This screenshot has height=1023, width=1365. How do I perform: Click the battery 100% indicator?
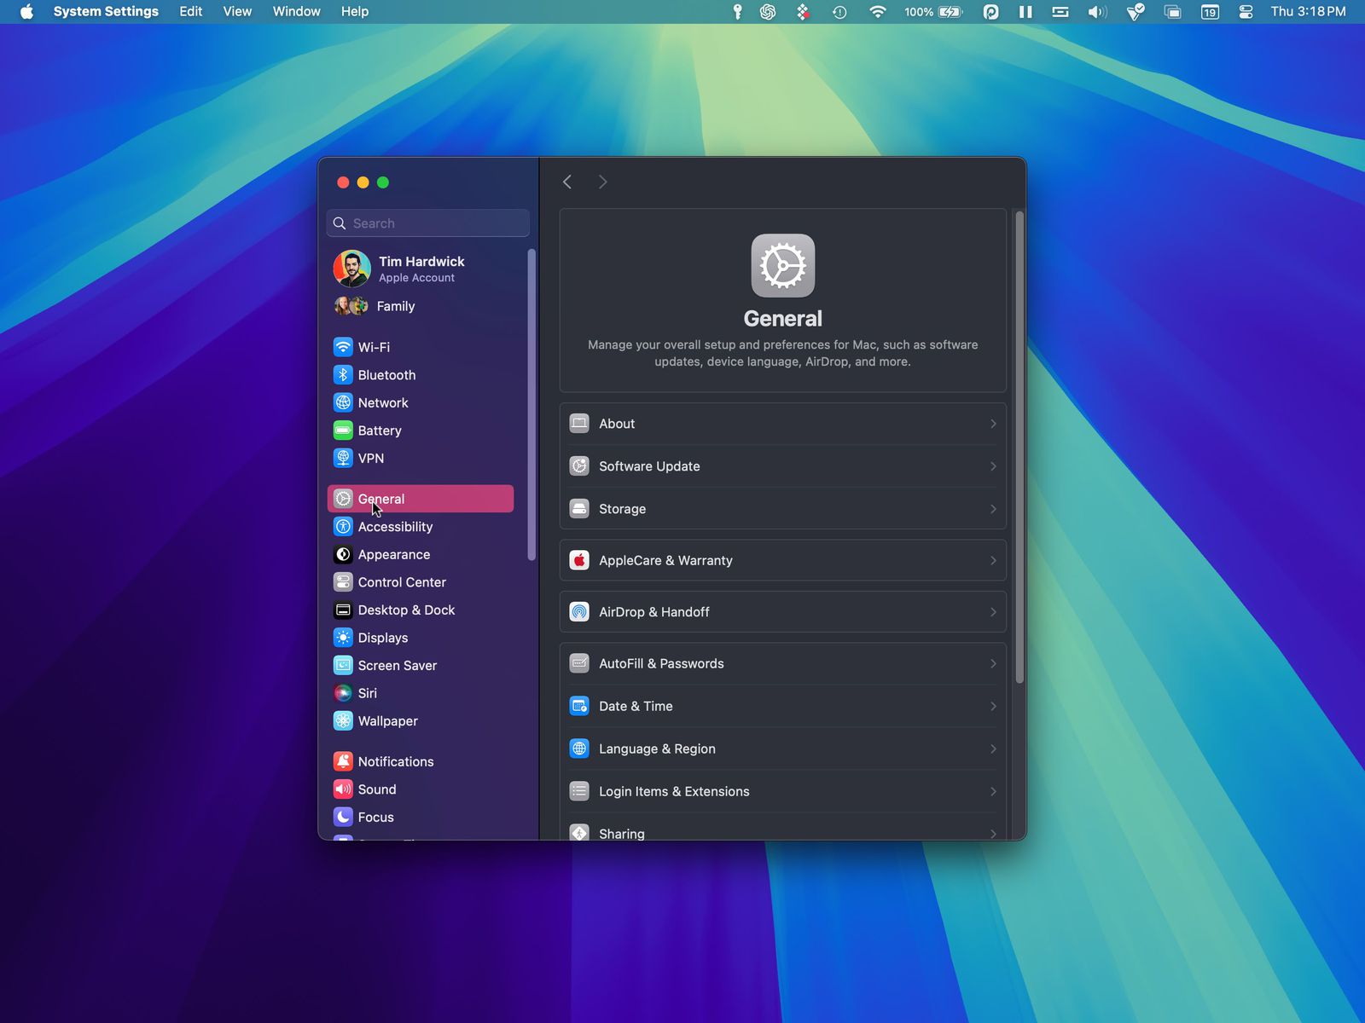(933, 11)
